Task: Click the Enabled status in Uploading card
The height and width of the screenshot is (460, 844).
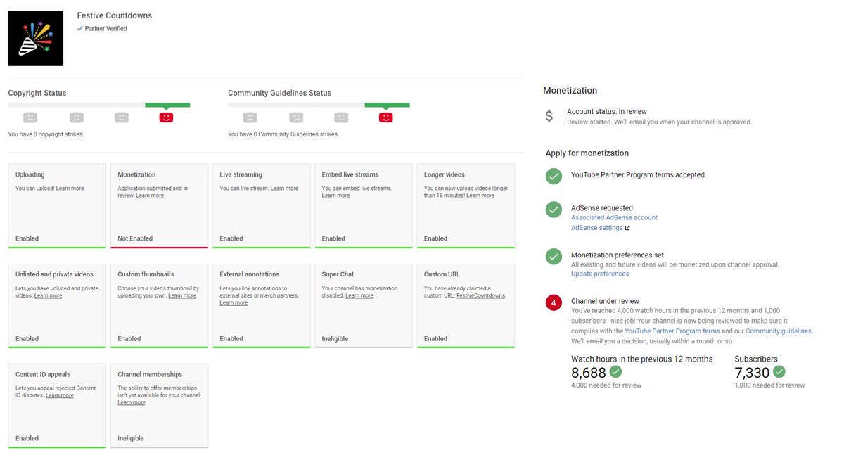Action: [x=27, y=238]
